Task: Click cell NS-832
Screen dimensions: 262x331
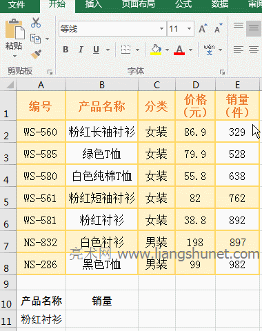Action: tap(41, 241)
